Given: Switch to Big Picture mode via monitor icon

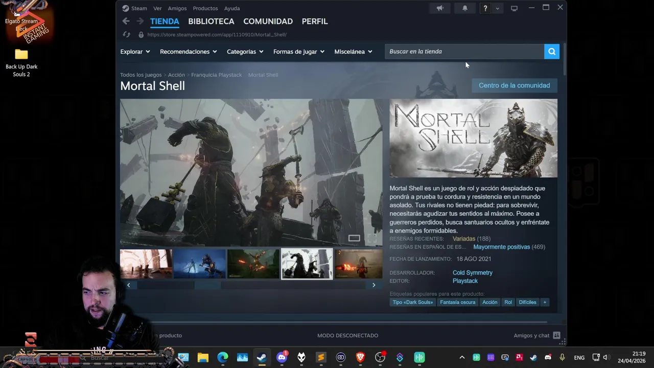Looking at the screenshot, I should (x=514, y=8).
